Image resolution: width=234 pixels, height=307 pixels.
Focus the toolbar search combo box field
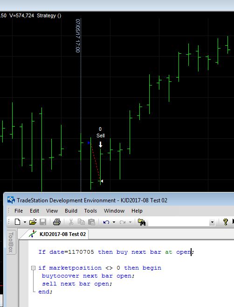coord(178,222)
